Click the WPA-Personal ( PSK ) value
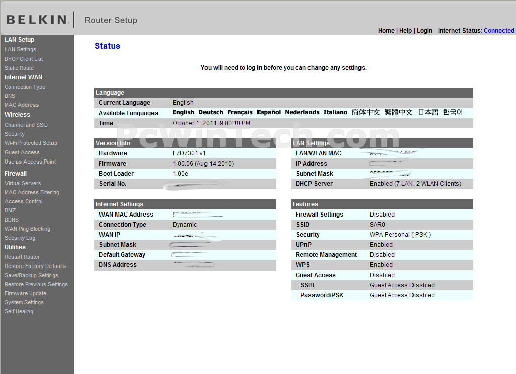516x374 pixels. [400, 235]
